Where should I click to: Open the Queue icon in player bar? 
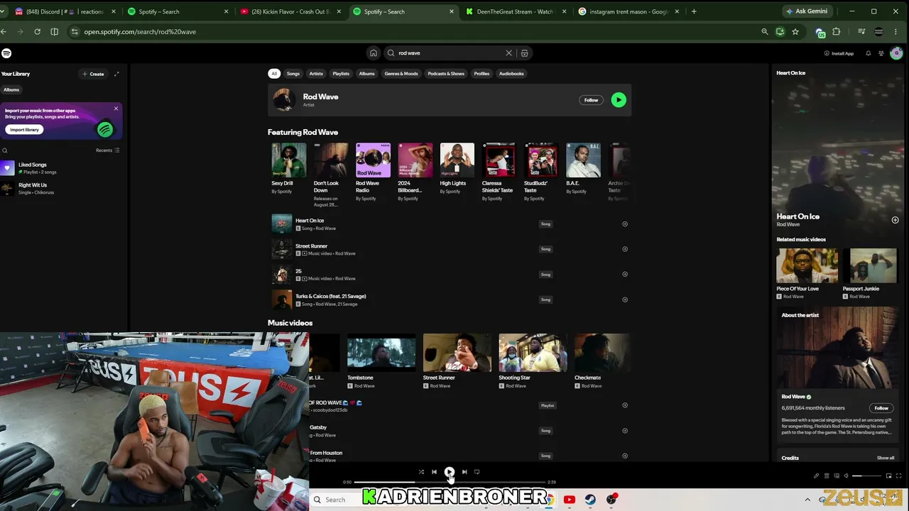click(x=827, y=476)
